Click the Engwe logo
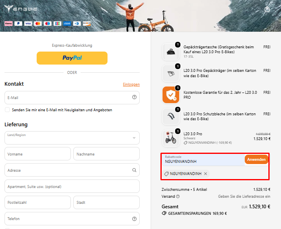 (21, 9)
